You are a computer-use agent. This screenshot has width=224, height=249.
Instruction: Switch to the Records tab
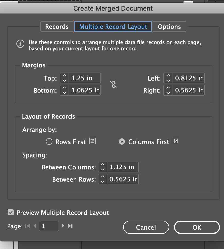pos(57,26)
